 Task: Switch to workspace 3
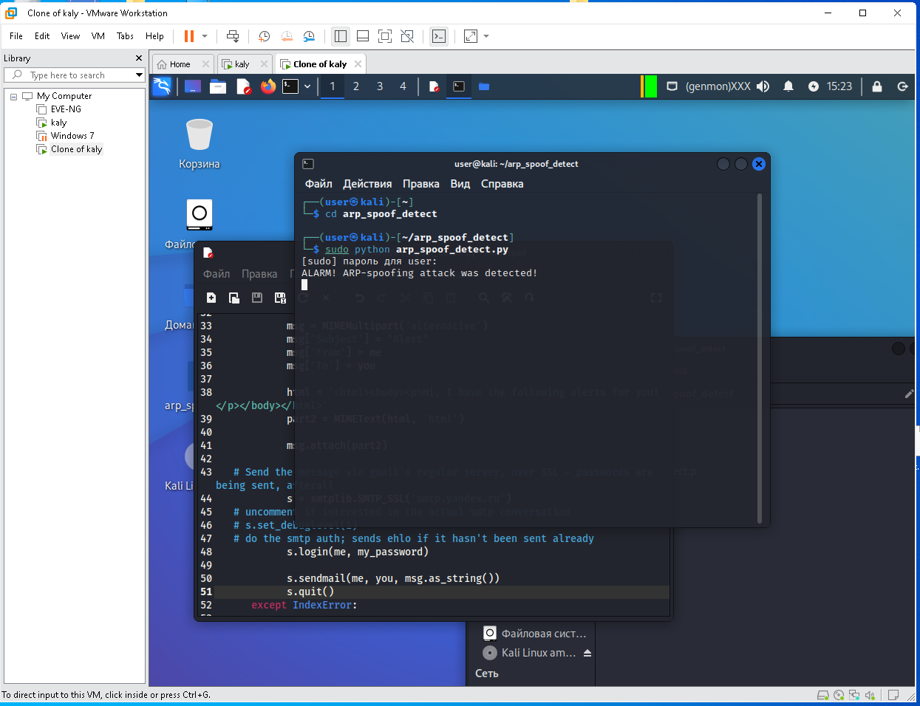tap(380, 86)
